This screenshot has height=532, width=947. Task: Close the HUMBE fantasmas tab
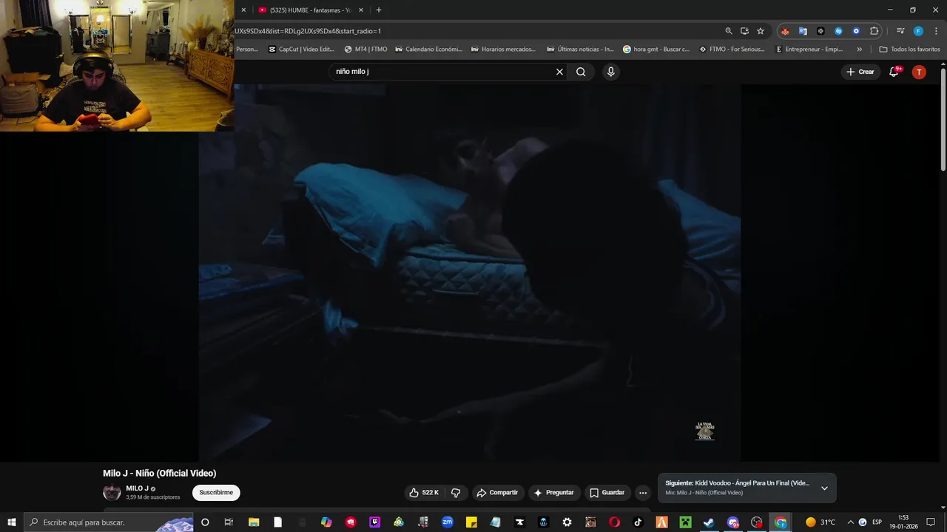pos(361,10)
